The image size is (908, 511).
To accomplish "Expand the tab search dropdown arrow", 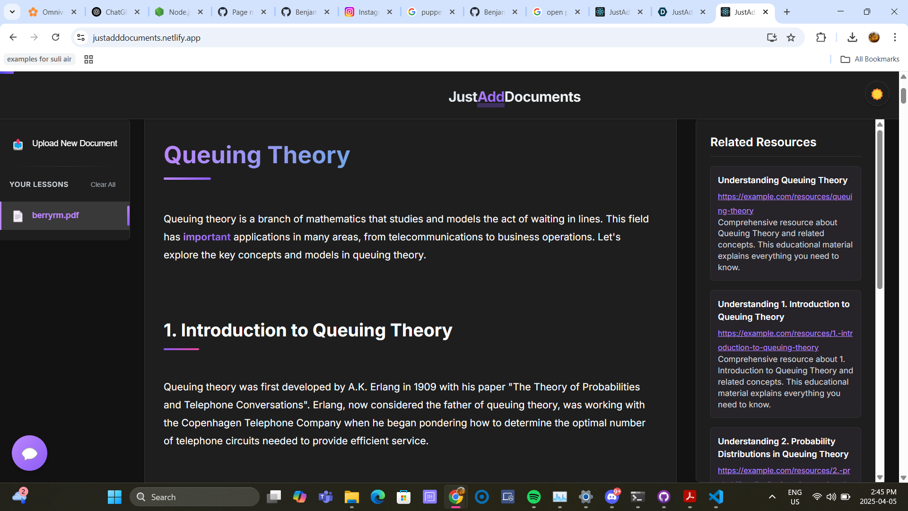I will coord(12,12).
